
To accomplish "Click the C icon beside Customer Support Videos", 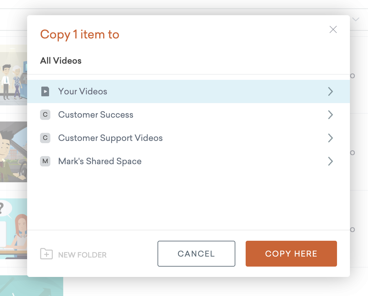I will (x=45, y=138).
